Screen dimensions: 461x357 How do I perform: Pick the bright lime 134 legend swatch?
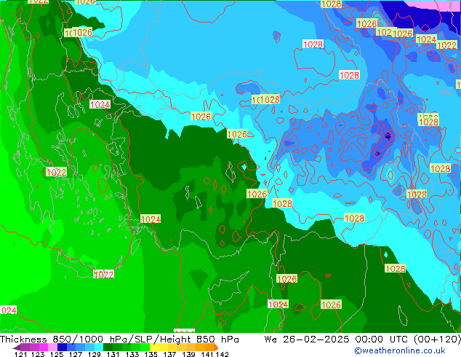(x=145, y=348)
